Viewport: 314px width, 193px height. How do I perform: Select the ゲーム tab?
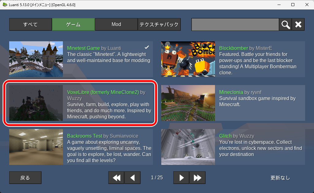coord(73,24)
